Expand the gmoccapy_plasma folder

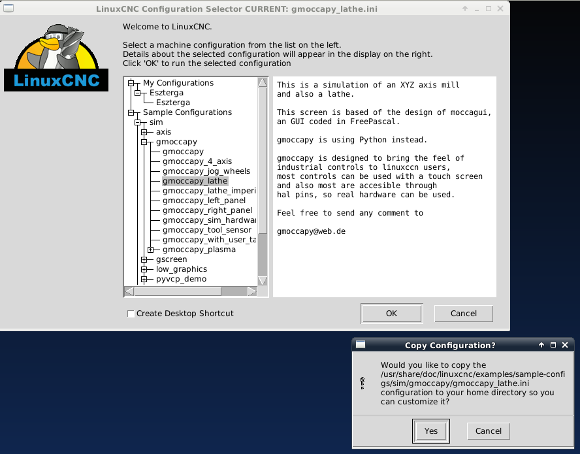(151, 250)
